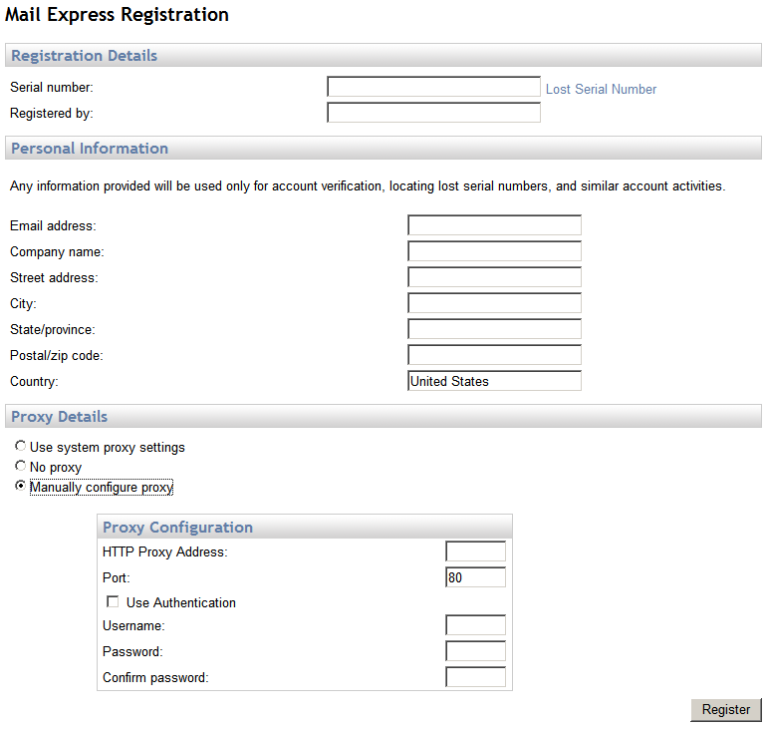Click the Register button

[726, 710]
